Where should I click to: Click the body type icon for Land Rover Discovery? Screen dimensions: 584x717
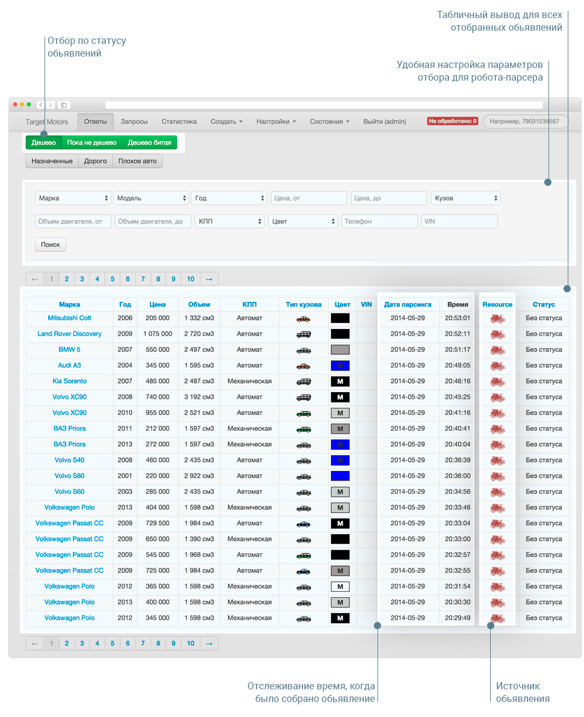point(303,334)
